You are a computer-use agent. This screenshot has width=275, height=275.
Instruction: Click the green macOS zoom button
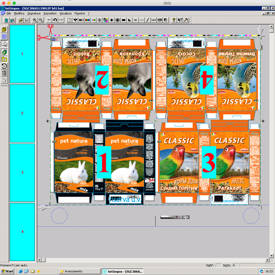(14, 3)
